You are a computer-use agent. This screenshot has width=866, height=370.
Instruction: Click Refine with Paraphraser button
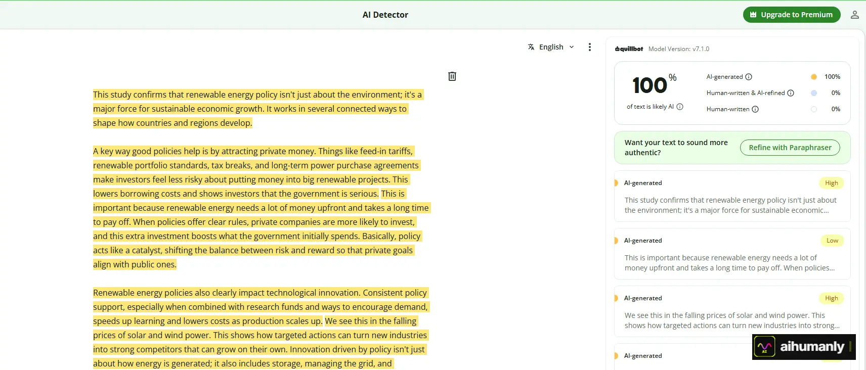[790, 148]
